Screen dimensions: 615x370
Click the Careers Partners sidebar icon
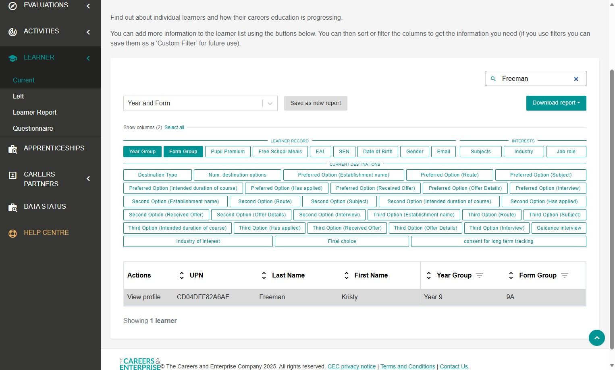click(12, 175)
